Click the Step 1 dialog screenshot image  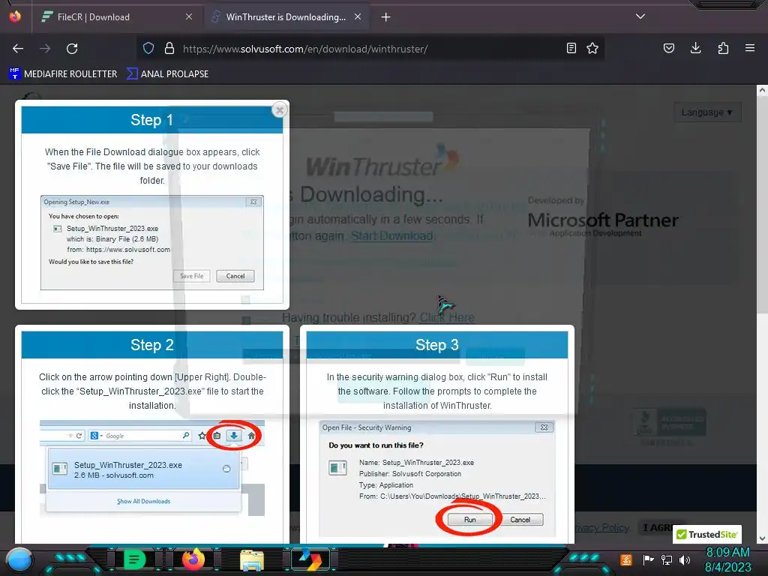[151, 243]
